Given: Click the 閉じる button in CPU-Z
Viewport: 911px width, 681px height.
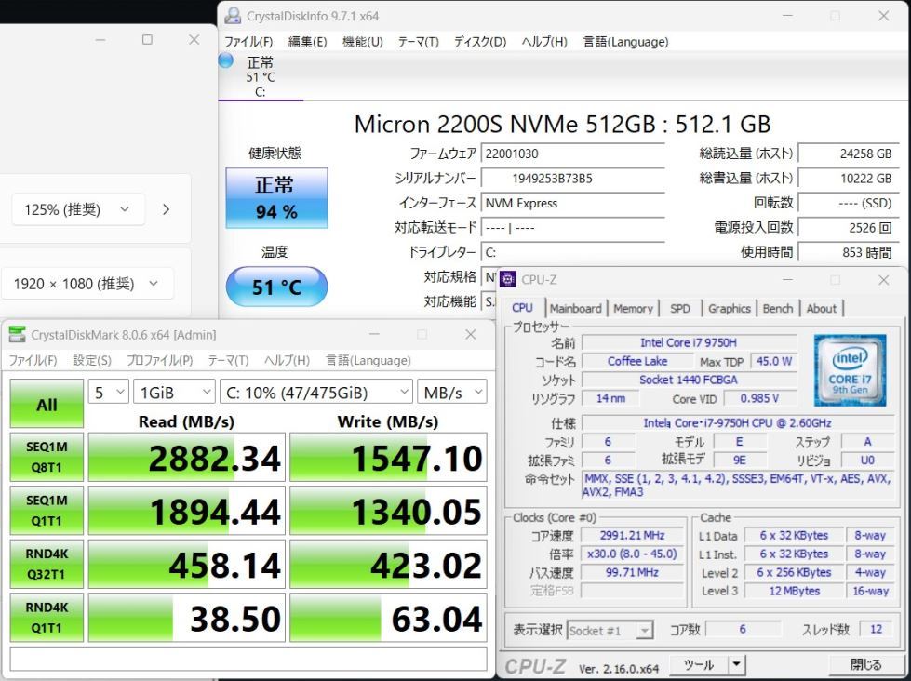Looking at the screenshot, I should (x=865, y=665).
